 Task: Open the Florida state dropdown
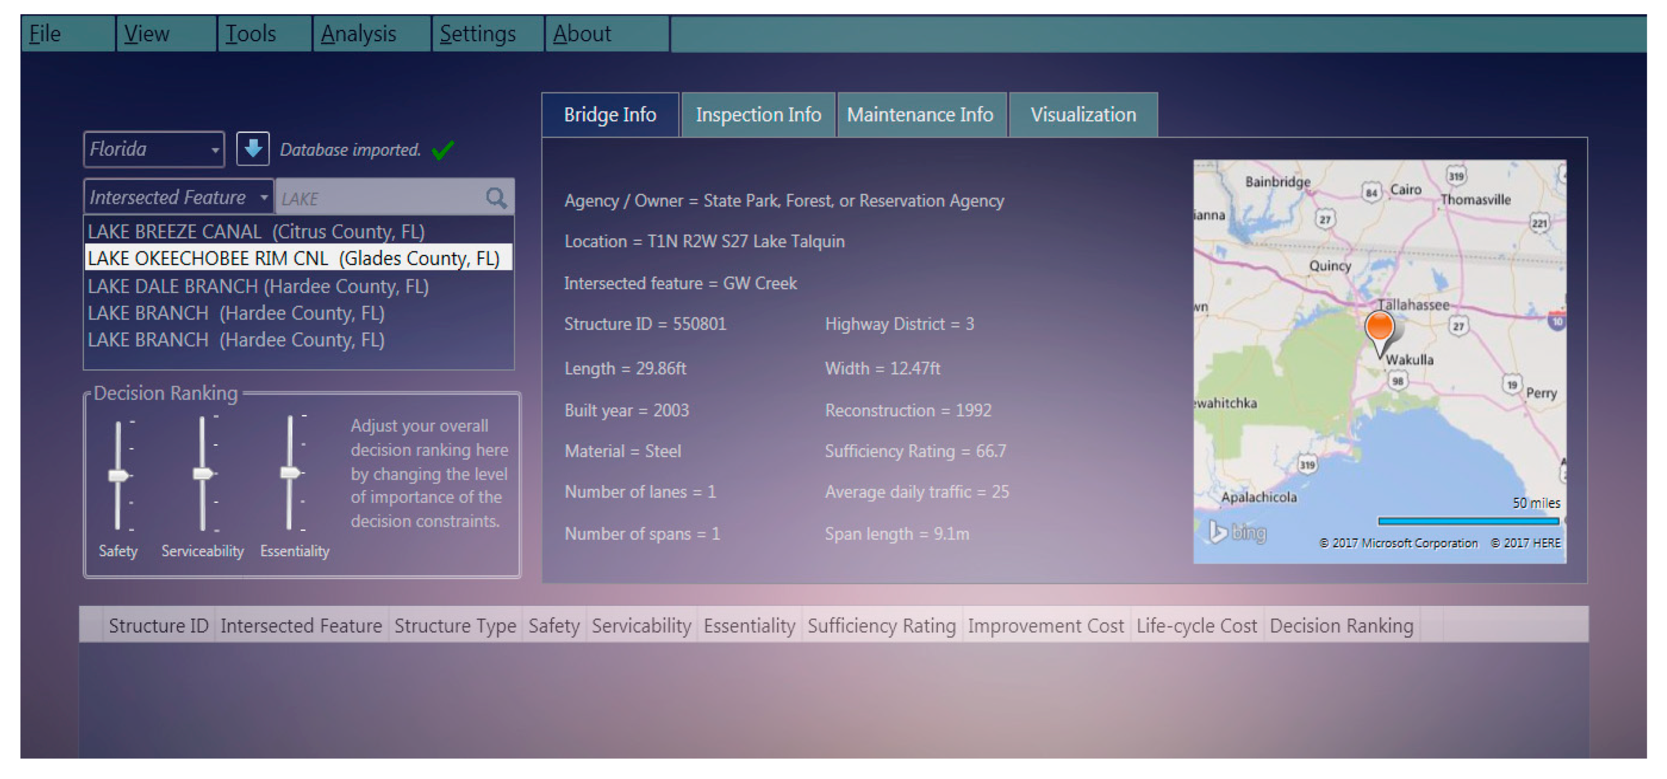coord(154,149)
